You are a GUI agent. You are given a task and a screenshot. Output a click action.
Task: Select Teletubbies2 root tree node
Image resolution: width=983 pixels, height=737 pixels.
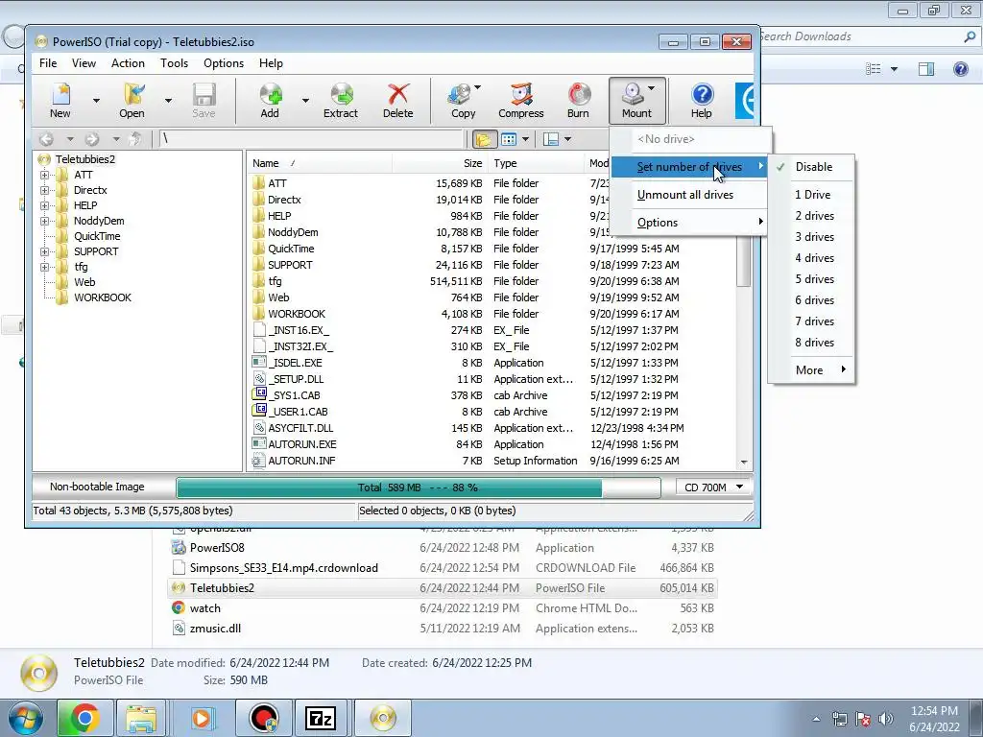[x=84, y=159]
